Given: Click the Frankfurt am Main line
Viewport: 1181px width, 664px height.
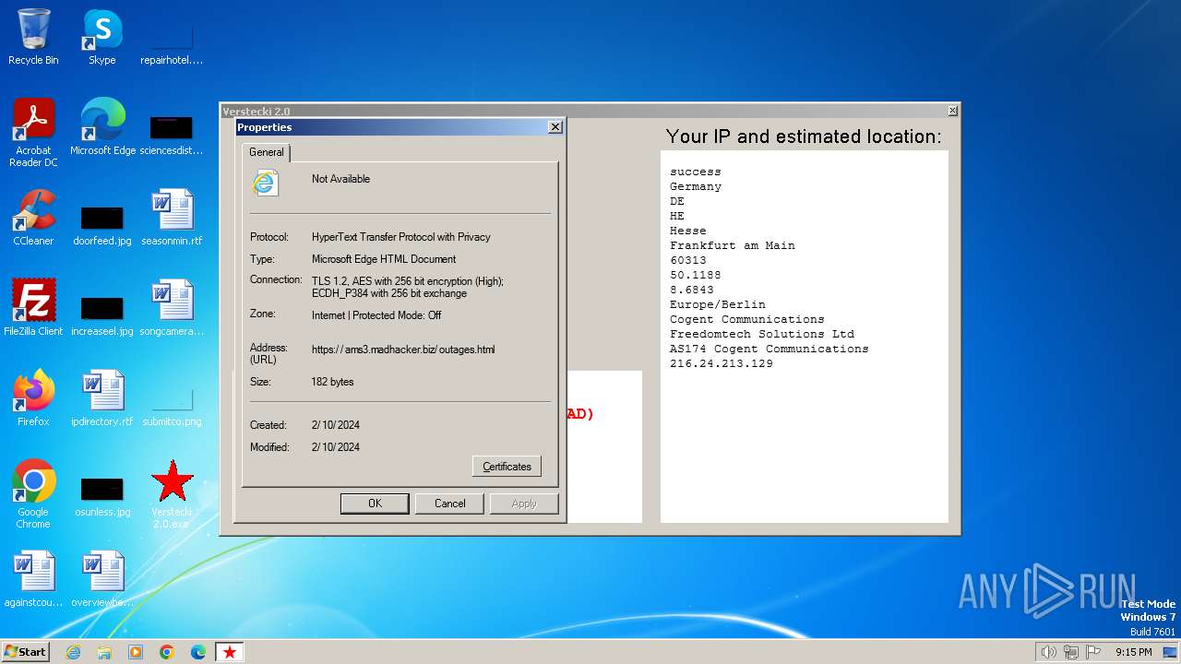Looking at the screenshot, I should tap(733, 245).
